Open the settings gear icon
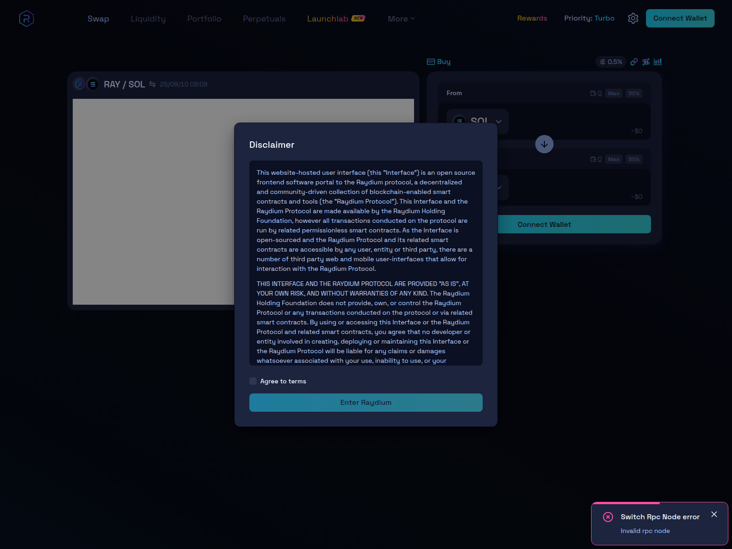The width and height of the screenshot is (732, 549). (633, 18)
